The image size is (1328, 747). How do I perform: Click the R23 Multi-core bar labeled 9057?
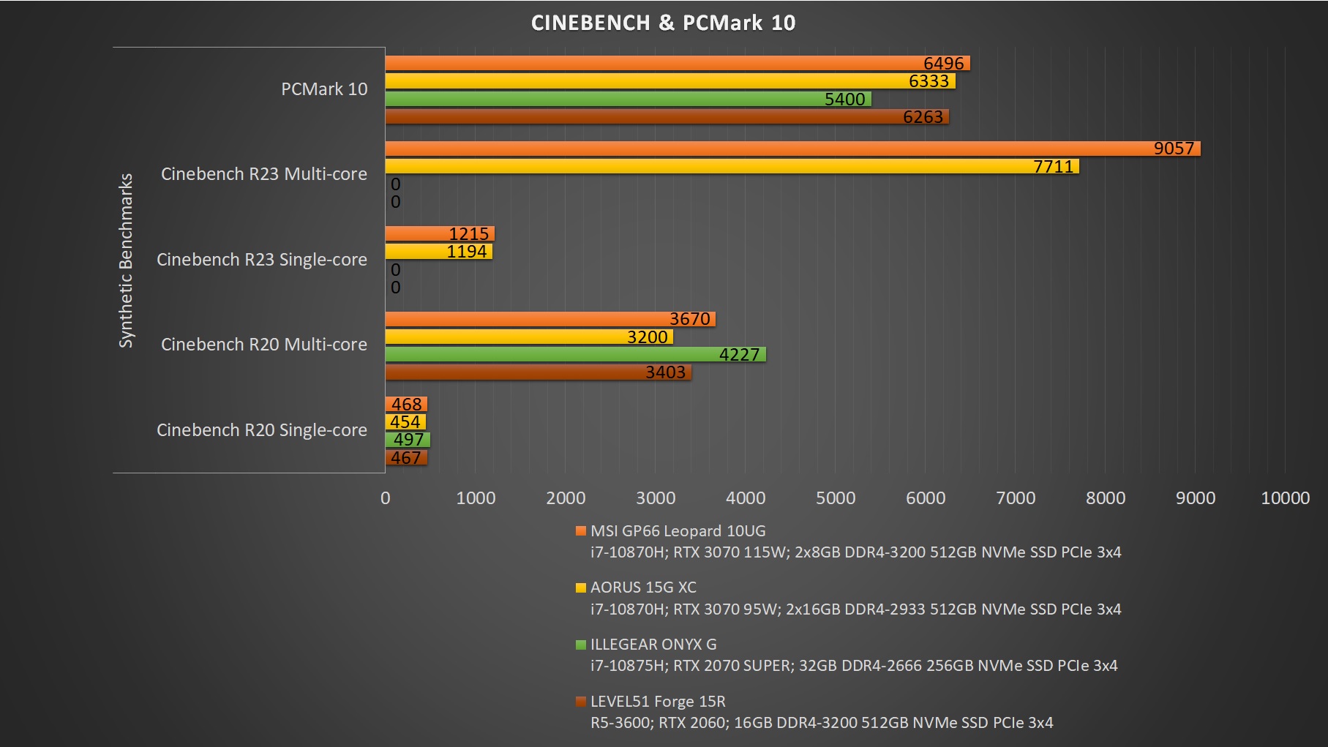[x=793, y=149]
